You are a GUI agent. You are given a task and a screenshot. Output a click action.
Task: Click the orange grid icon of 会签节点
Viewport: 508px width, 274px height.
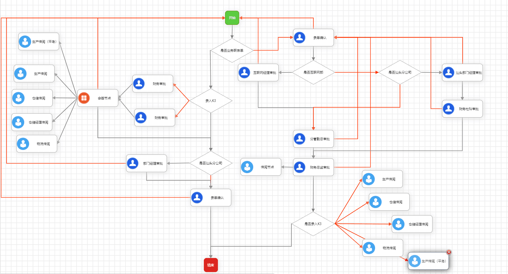coord(84,98)
